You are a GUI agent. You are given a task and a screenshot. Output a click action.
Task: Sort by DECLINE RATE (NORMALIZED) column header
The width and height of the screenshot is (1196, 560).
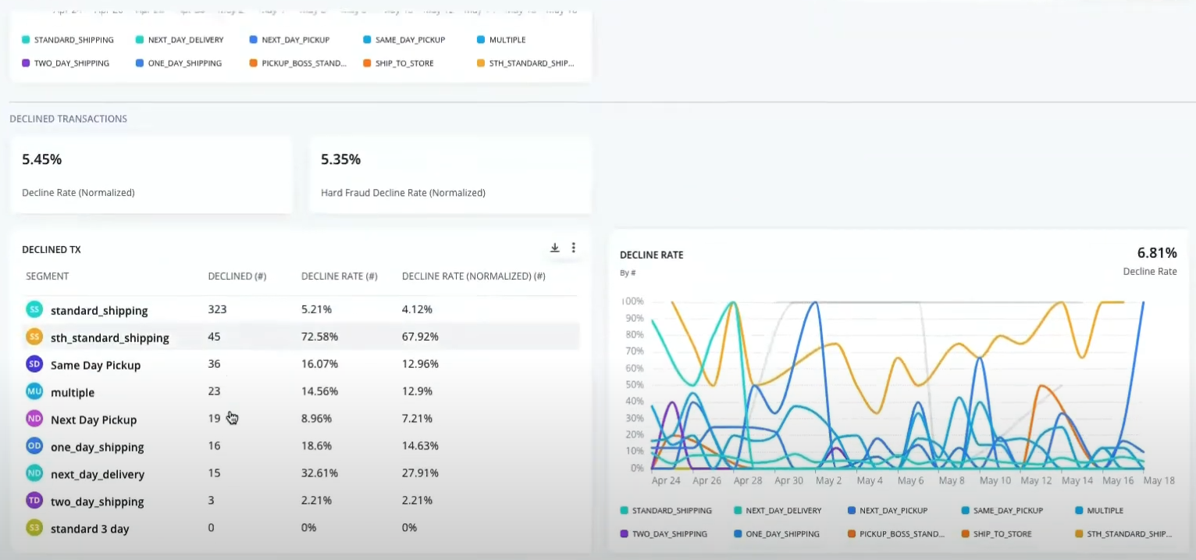coord(473,276)
